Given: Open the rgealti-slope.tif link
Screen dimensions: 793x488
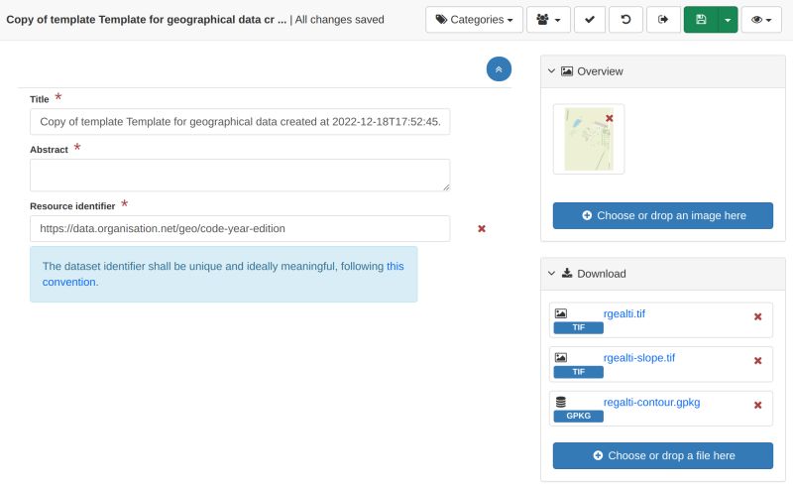Looking at the screenshot, I should 639,358.
